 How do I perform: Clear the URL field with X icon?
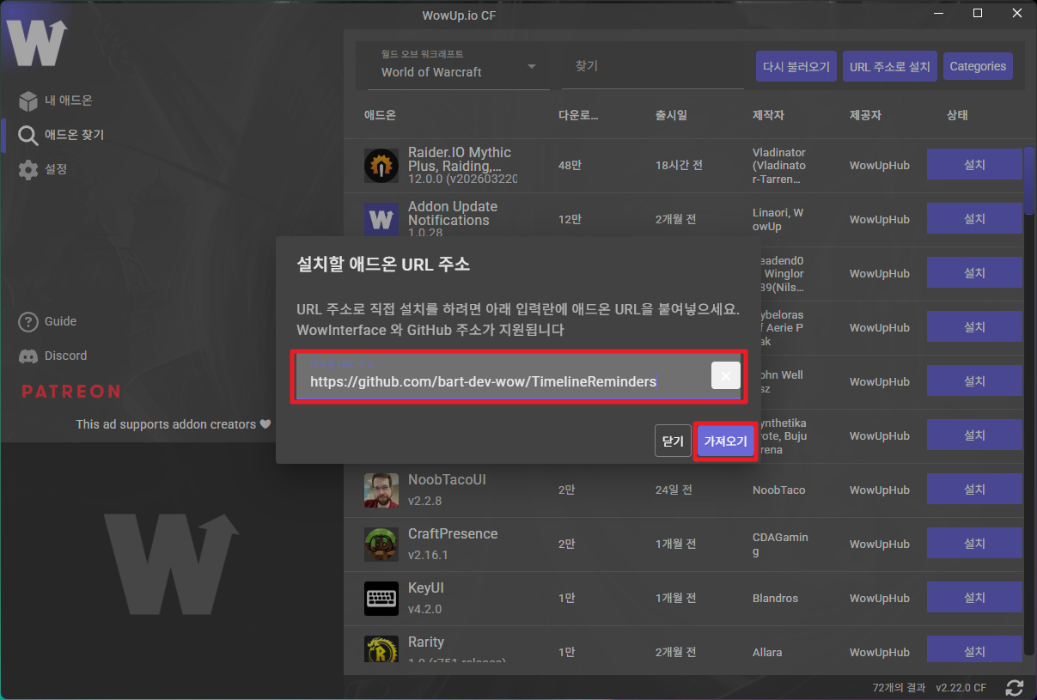pos(726,375)
